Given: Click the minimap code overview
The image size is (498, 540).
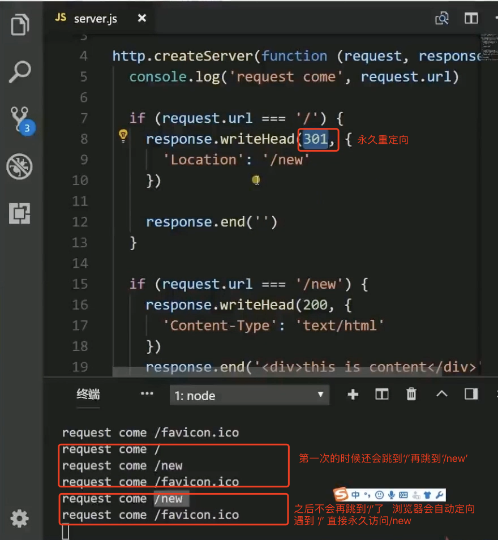Looking at the screenshot, I should point(489,47).
